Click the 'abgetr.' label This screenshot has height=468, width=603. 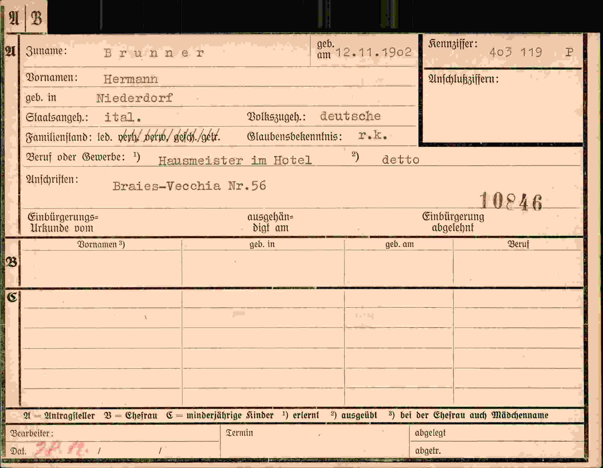tap(428, 451)
